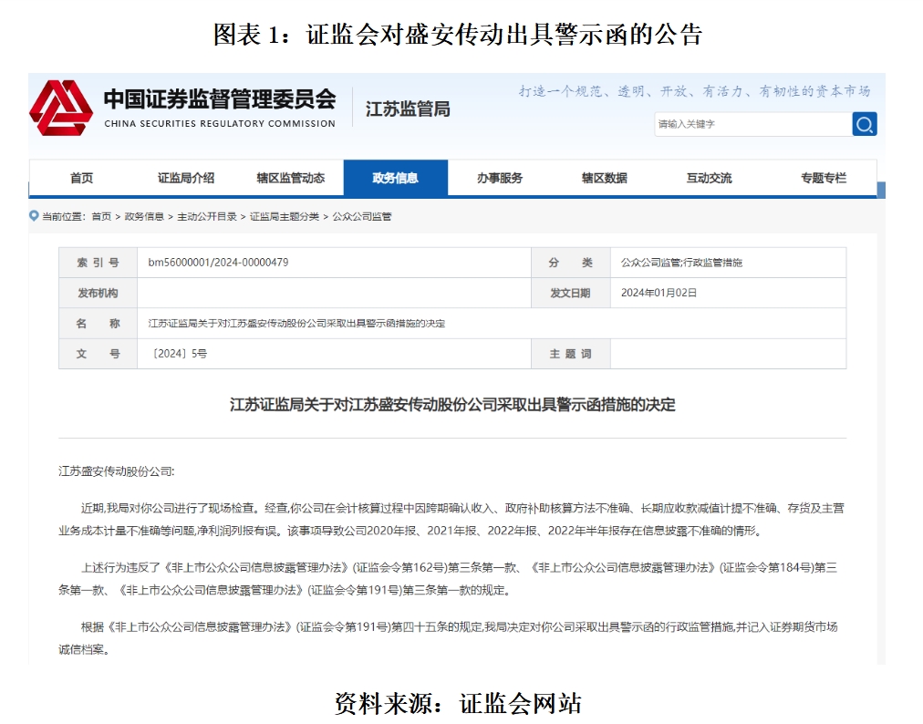Click the blue search magnifier icon
This screenshot has height=724, width=923.
pyautogui.click(x=864, y=124)
